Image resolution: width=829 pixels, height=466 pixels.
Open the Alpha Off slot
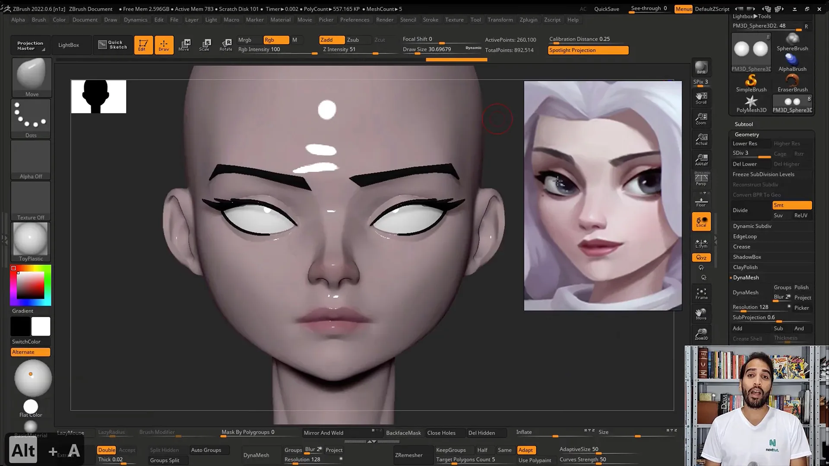coord(31,160)
